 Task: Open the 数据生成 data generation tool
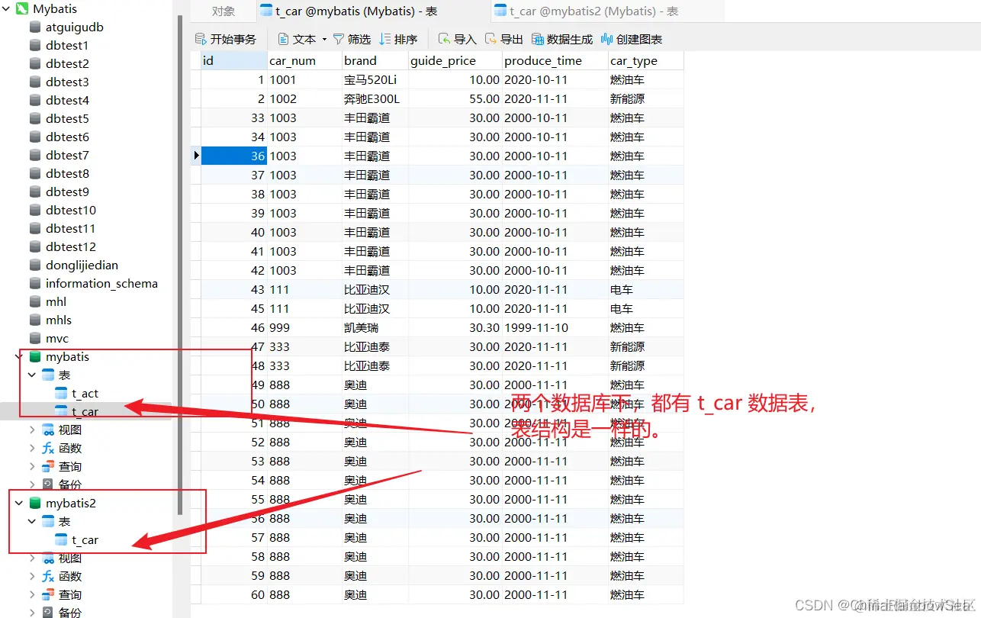click(562, 38)
